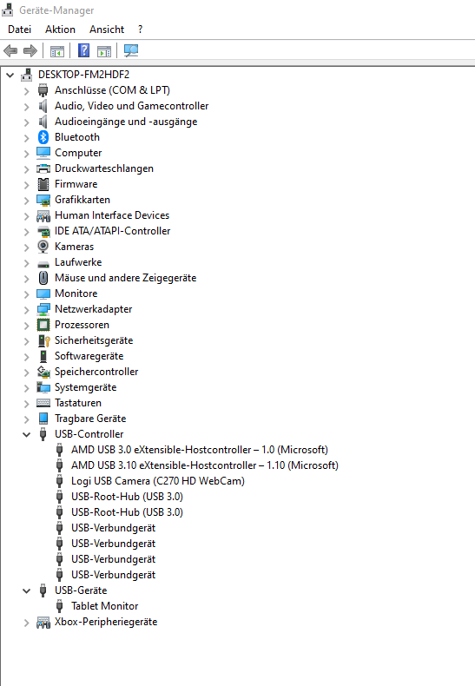Select the Computer category label
The width and height of the screenshot is (475, 686).
tap(78, 153)
